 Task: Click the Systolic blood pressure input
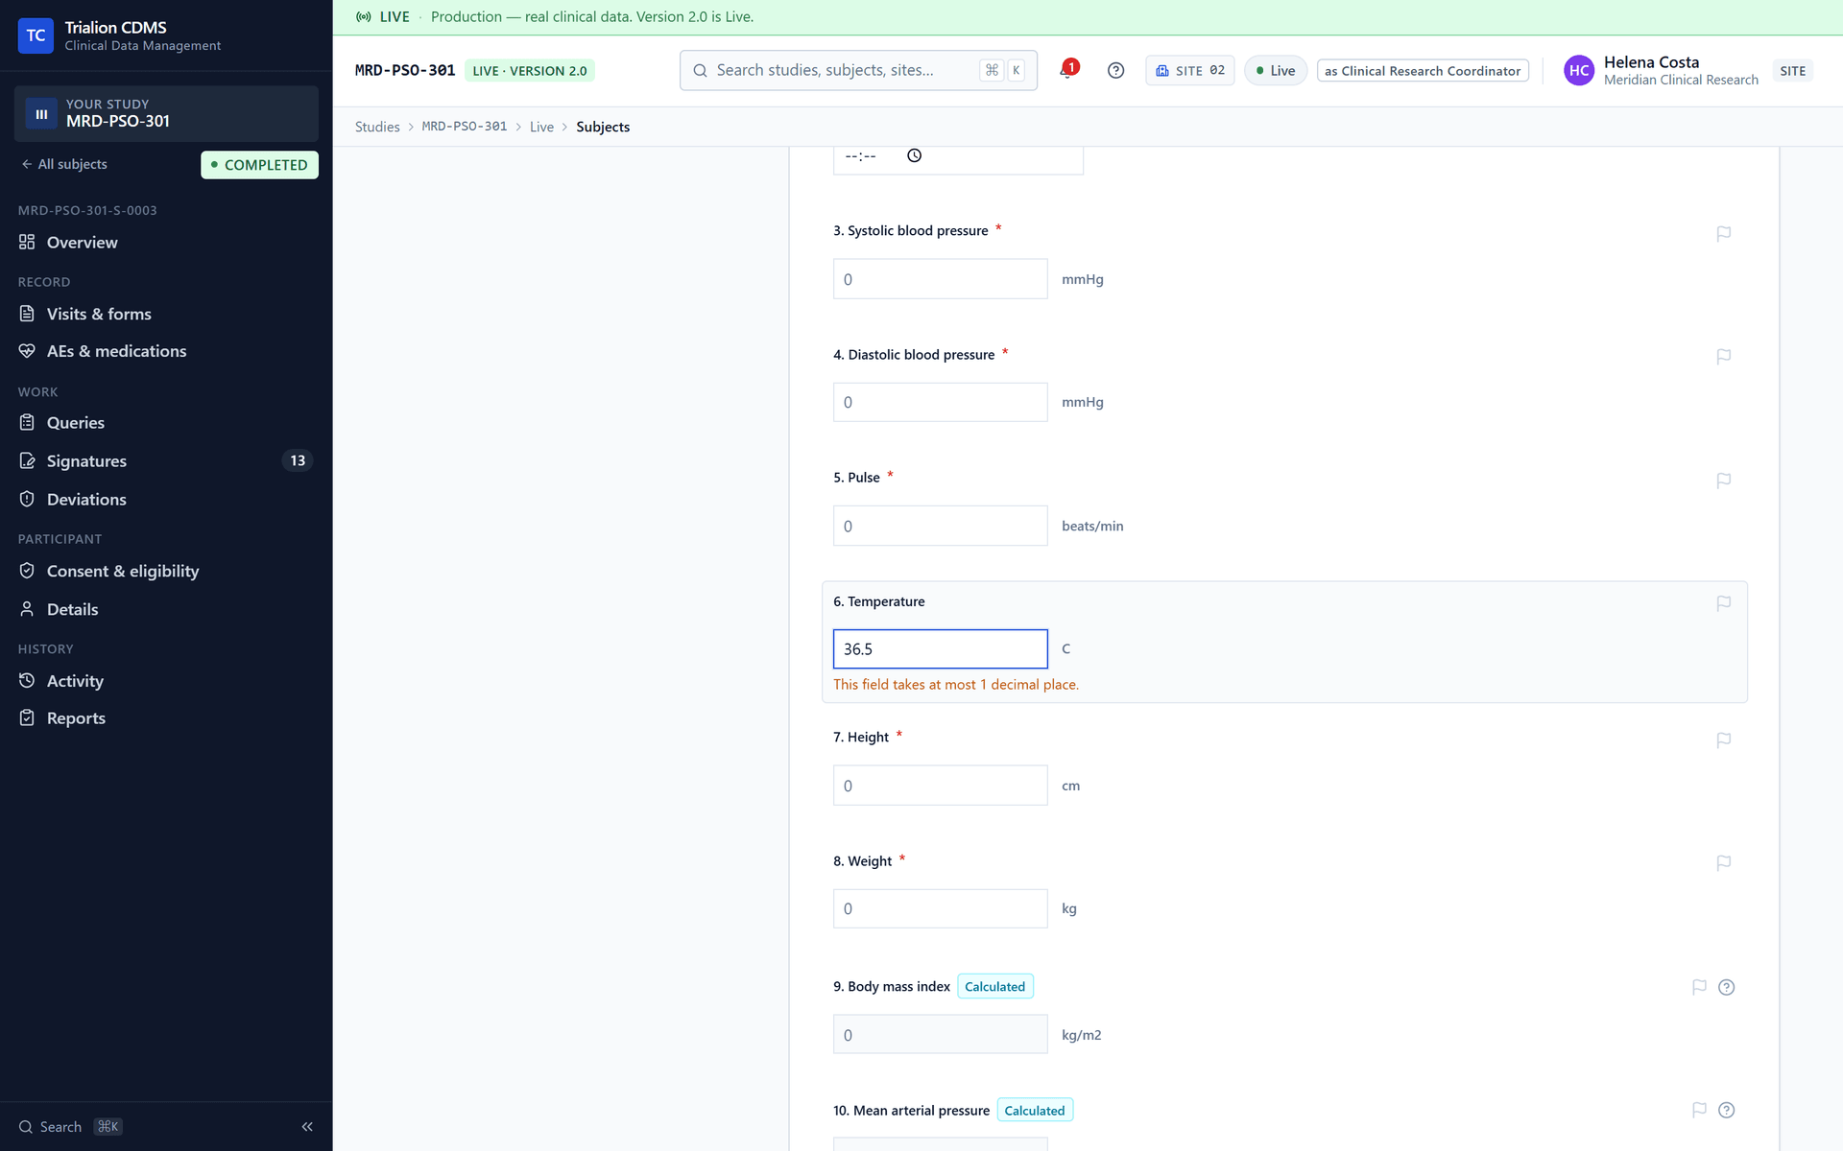coord(940,279)
